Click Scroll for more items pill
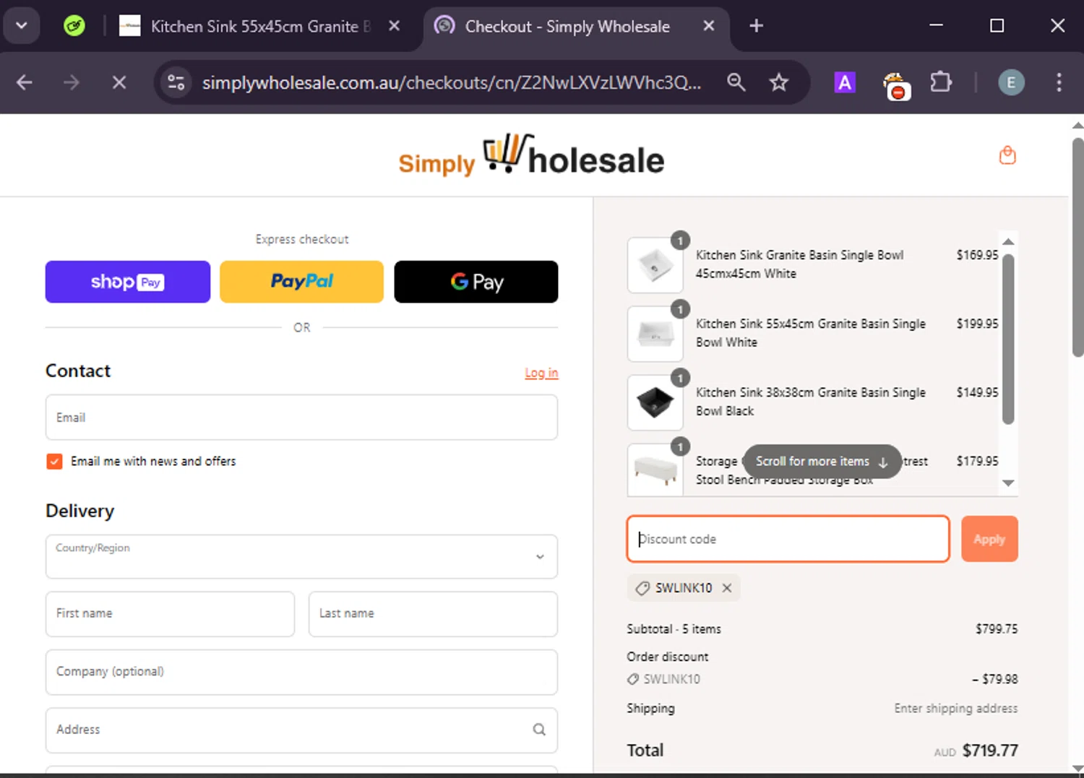The height and width of the screenshot is (778, 1084). tap(822, 462)
